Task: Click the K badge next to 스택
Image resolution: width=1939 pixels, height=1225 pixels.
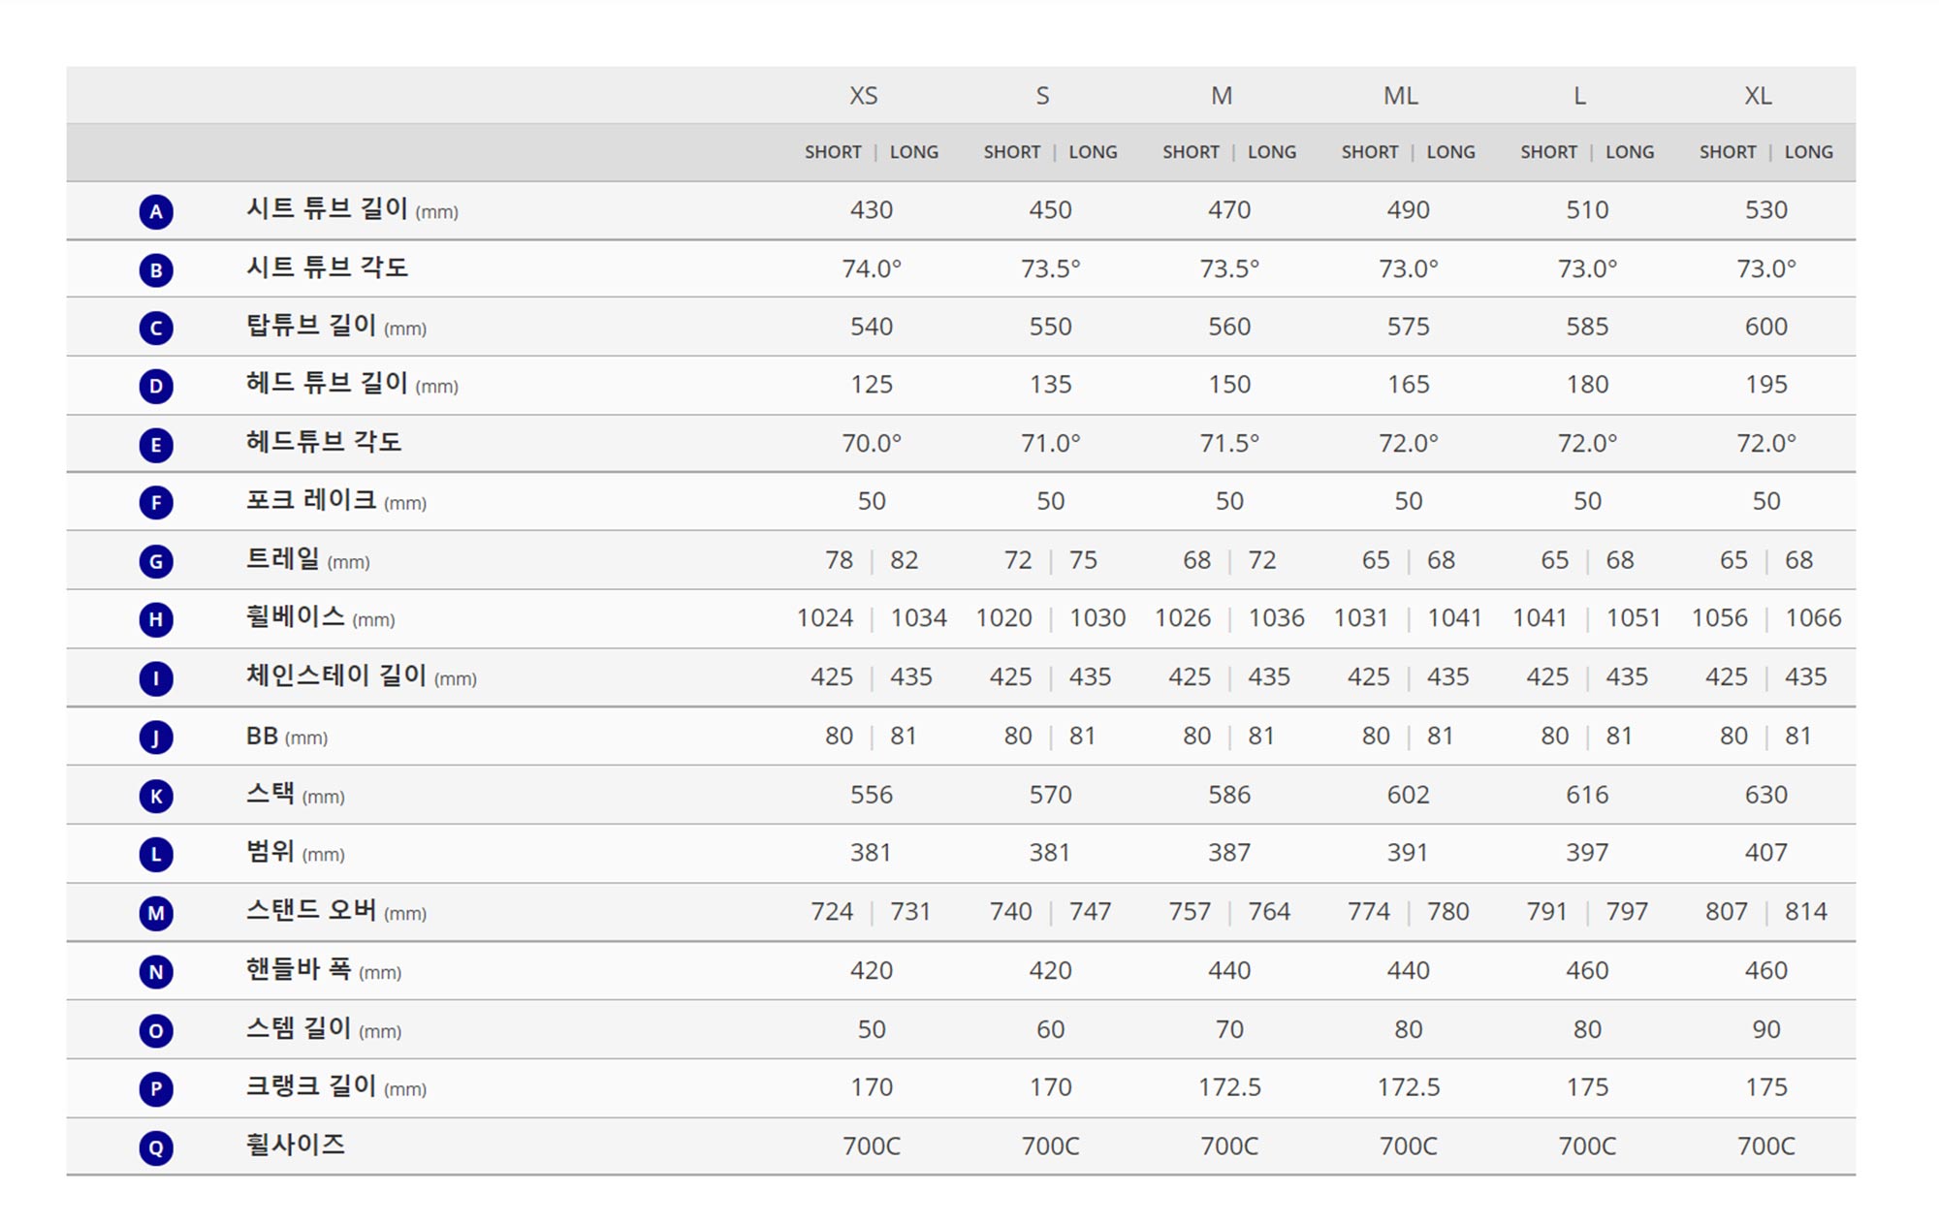Action: (156, 796)
